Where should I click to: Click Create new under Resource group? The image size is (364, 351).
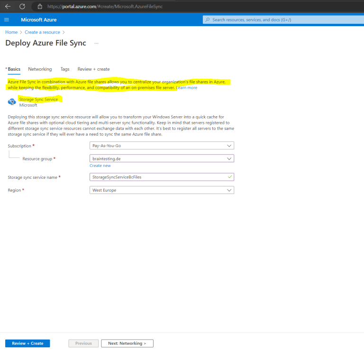click(100, 166)
